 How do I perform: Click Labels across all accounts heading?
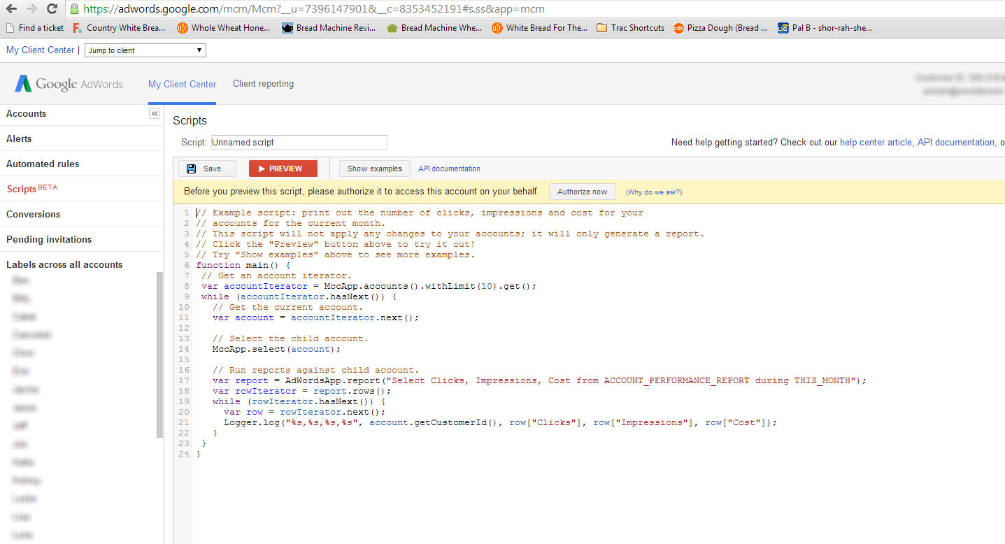(64, 264)
